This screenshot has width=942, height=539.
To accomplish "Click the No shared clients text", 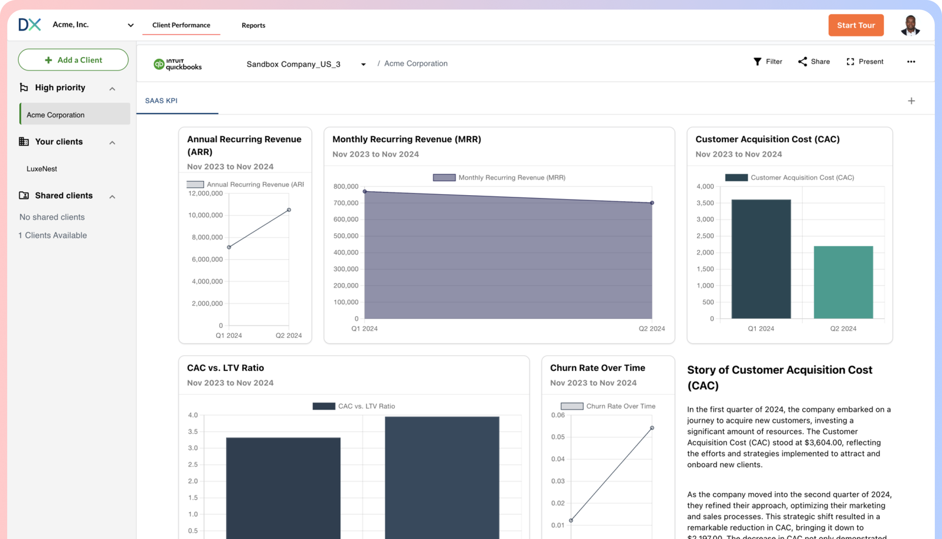I will (x=52, y=217).
